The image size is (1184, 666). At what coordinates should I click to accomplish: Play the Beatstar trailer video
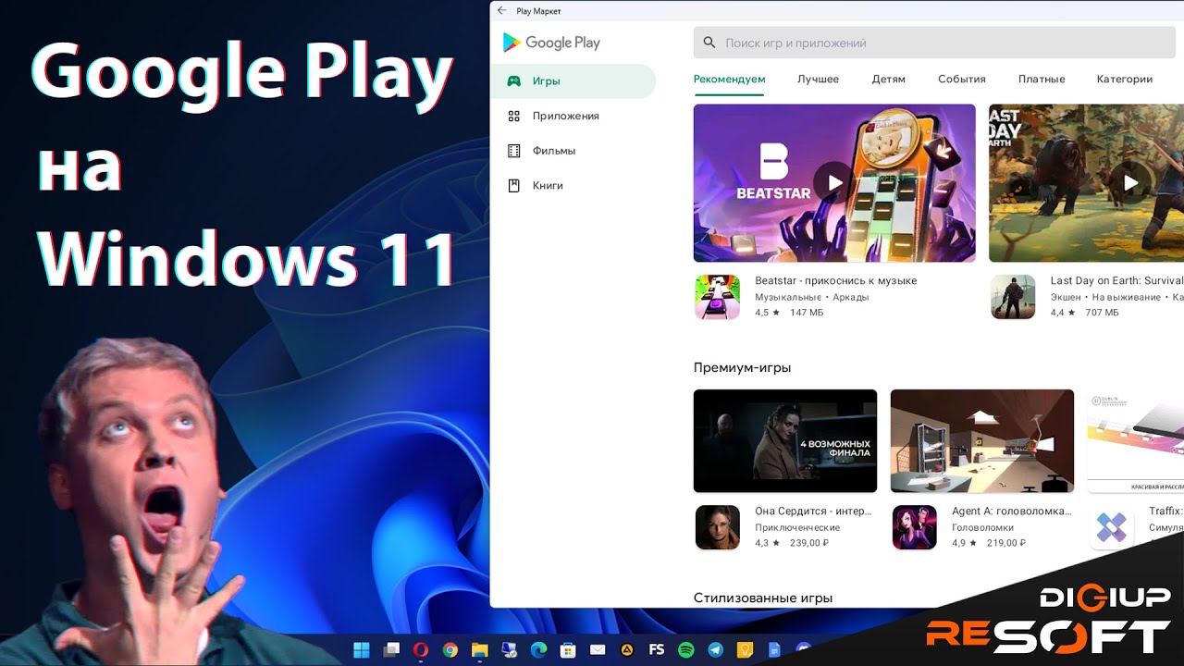[834, 182]
